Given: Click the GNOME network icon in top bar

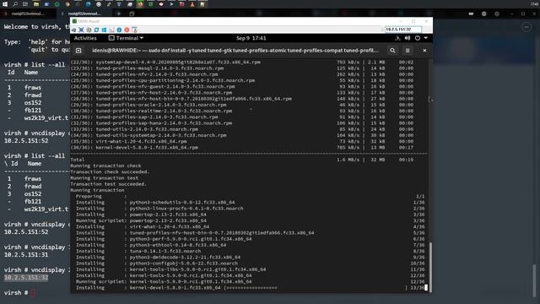Looking at the screenshot, I should coord(397,38).
